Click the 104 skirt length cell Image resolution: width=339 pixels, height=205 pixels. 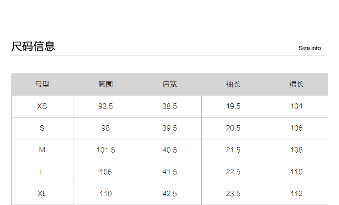pyautogui.click(x=297, y=106)
